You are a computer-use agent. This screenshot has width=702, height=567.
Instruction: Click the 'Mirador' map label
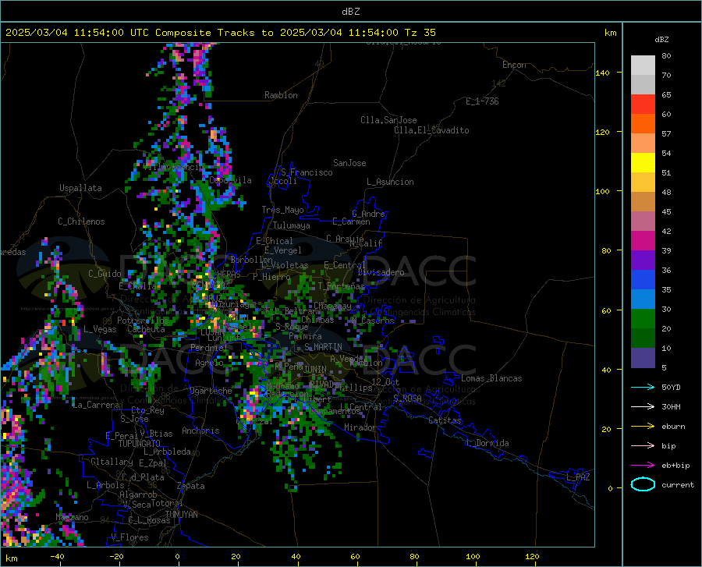360,427
